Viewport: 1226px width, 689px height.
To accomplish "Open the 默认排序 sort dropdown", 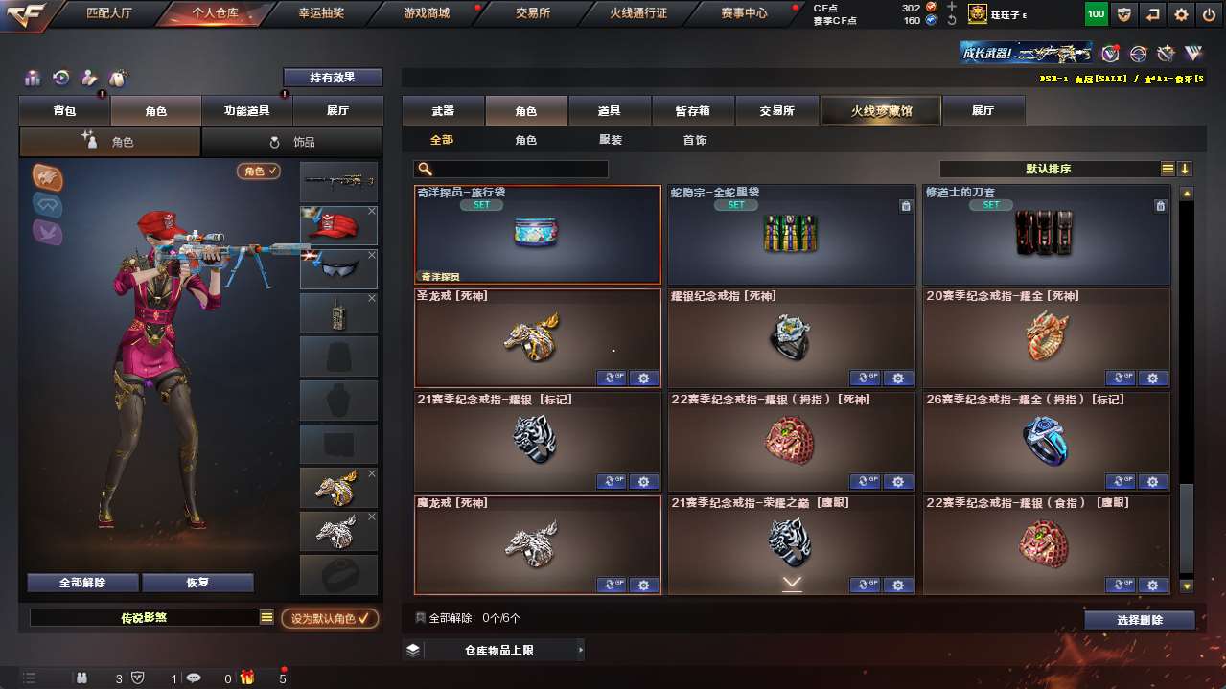I will point(1049,169).
